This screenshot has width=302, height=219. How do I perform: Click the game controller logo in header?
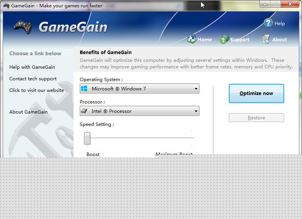23,27
